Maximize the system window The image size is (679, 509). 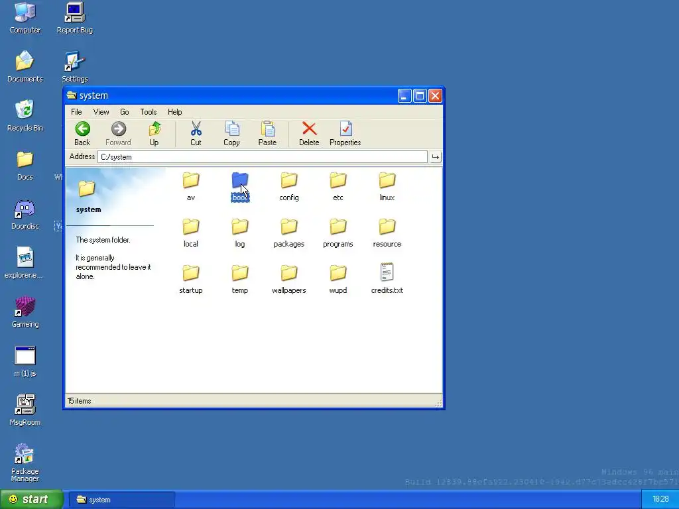click(x=420, y=95)
